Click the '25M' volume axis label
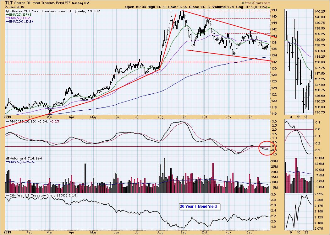This screenshot has height=235, width=330. pos(274,167)
